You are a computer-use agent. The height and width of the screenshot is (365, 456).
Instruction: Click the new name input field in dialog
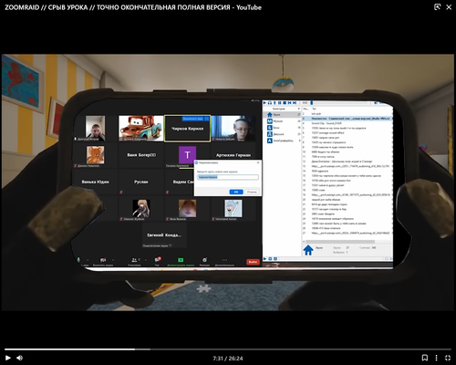[228, 177]
